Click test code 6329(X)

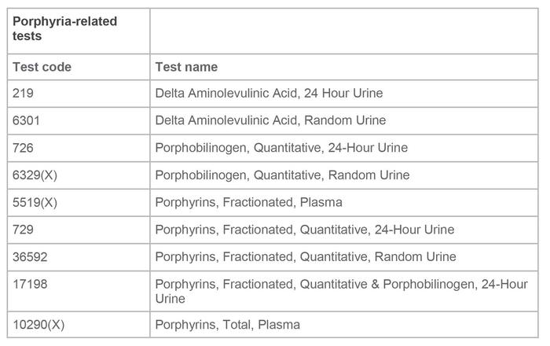click(x=35, y=175)
